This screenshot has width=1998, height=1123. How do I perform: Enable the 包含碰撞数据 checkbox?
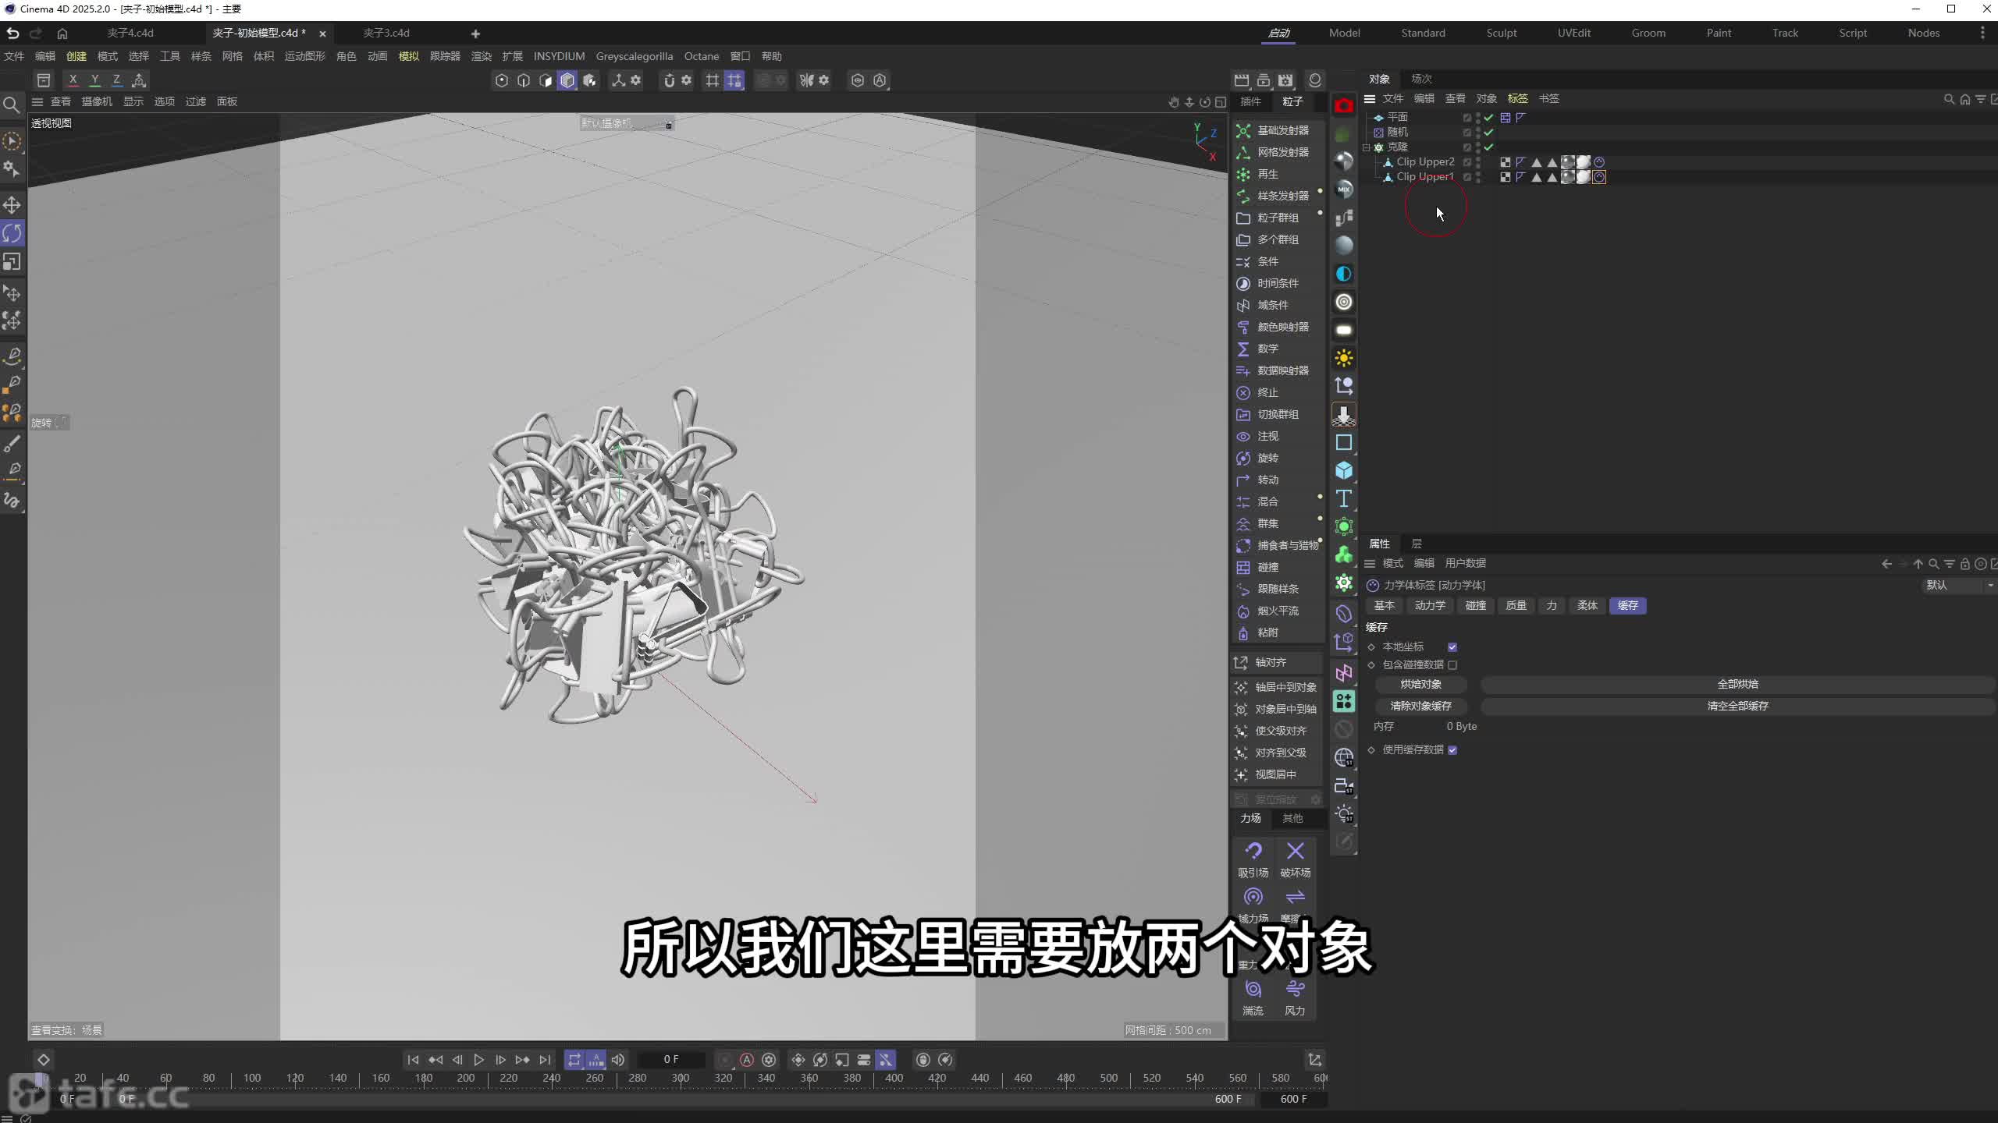[x=1452, y=664]
